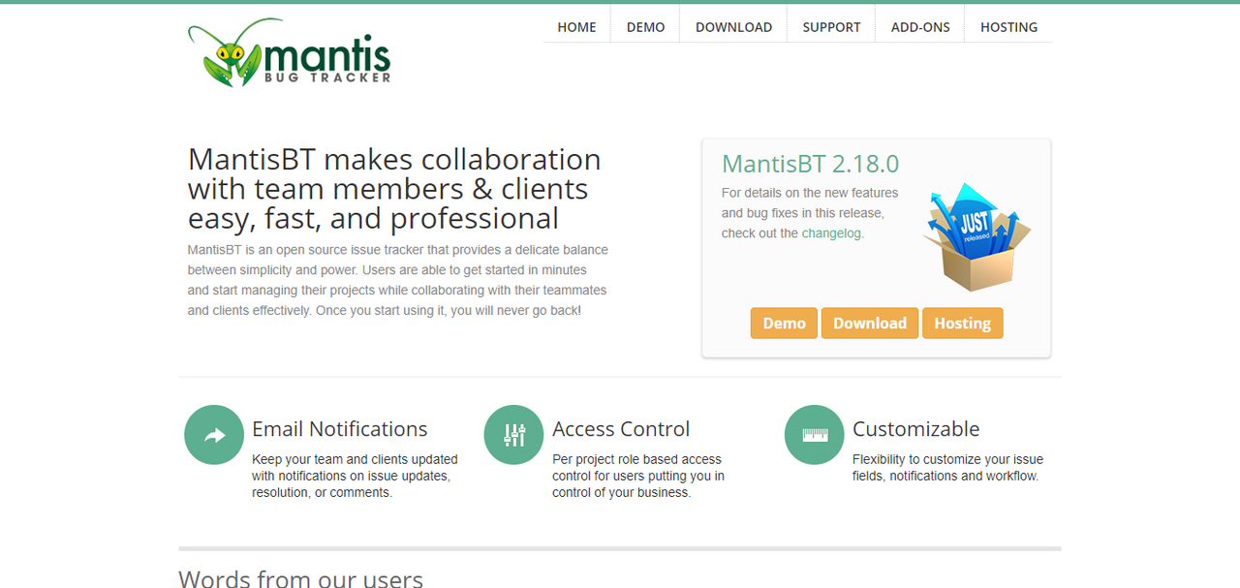Click the Access Control heading
The height and width of the screenshot is (588, 1240).
tap(621, 429)
